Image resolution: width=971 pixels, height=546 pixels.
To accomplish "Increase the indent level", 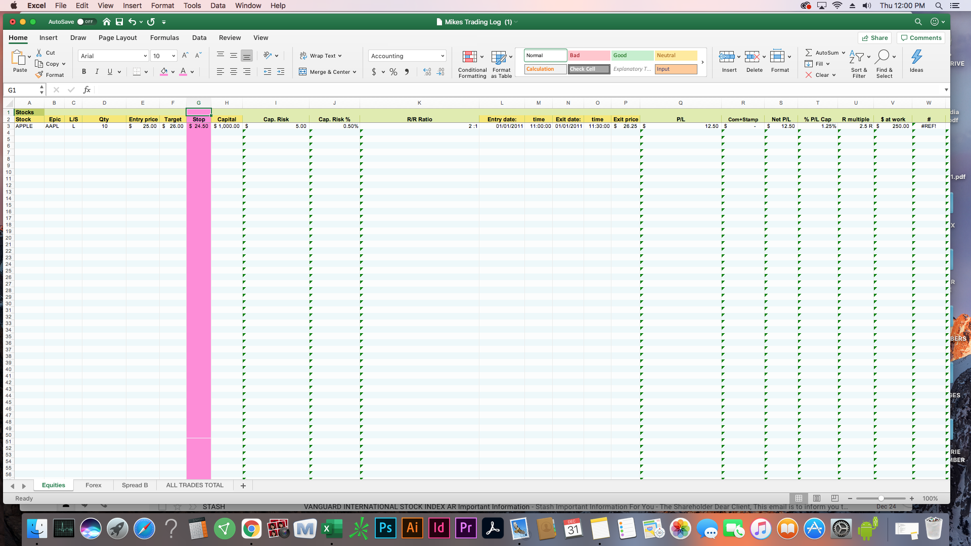I will click(x=281, y=72).
